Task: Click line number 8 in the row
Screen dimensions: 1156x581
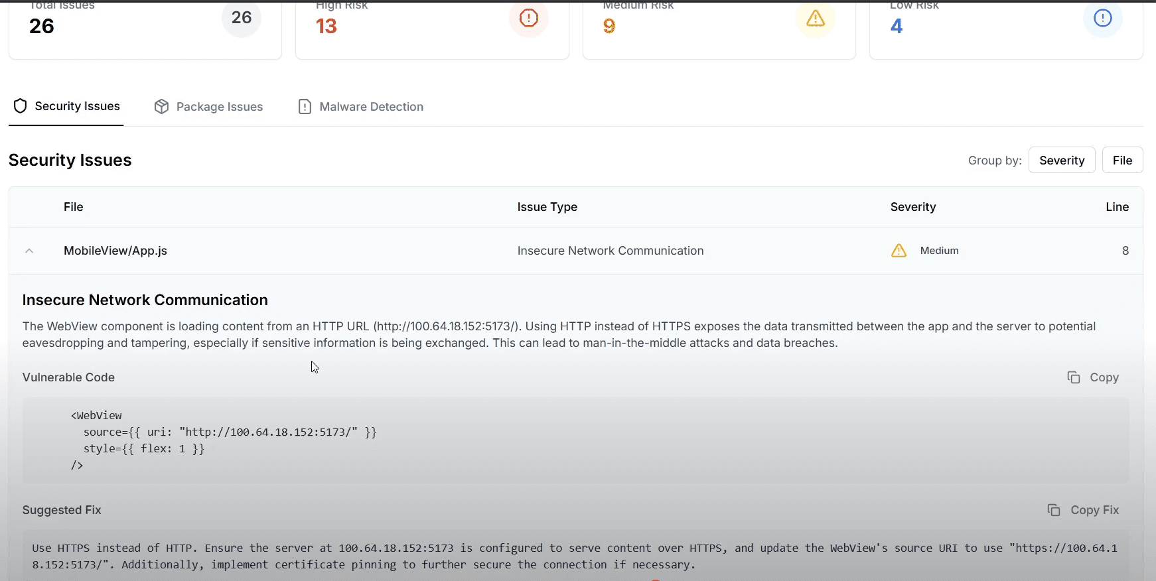Action: click(1125, 251)
